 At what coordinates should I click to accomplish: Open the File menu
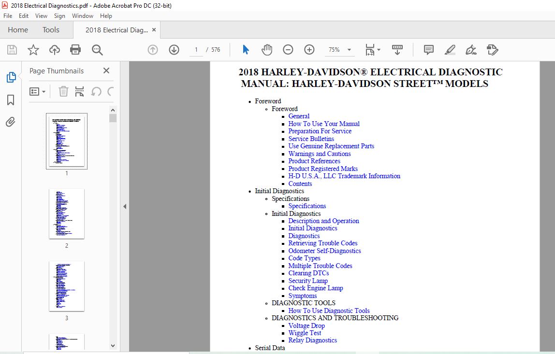8,16
